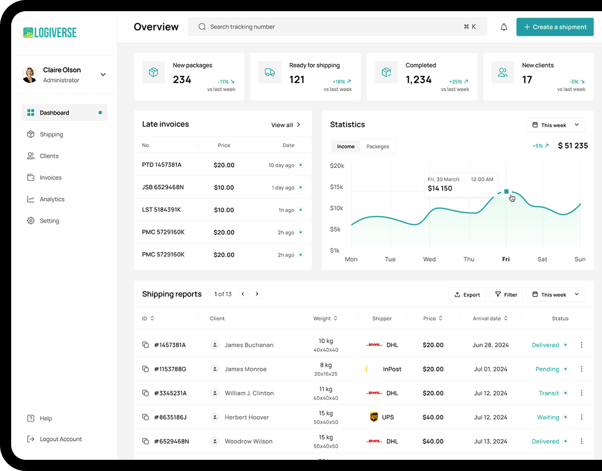This screenshot has width=602, height=471.
Task: Expand Claire Olson profile dropdown
Action: (103, 74)
